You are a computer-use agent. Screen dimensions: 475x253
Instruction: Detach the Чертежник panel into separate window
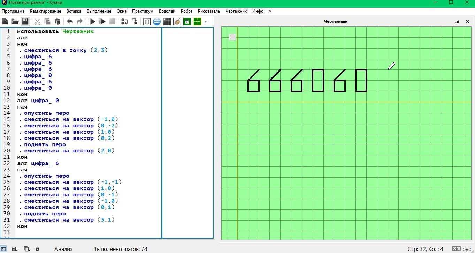tap(457, 21)
